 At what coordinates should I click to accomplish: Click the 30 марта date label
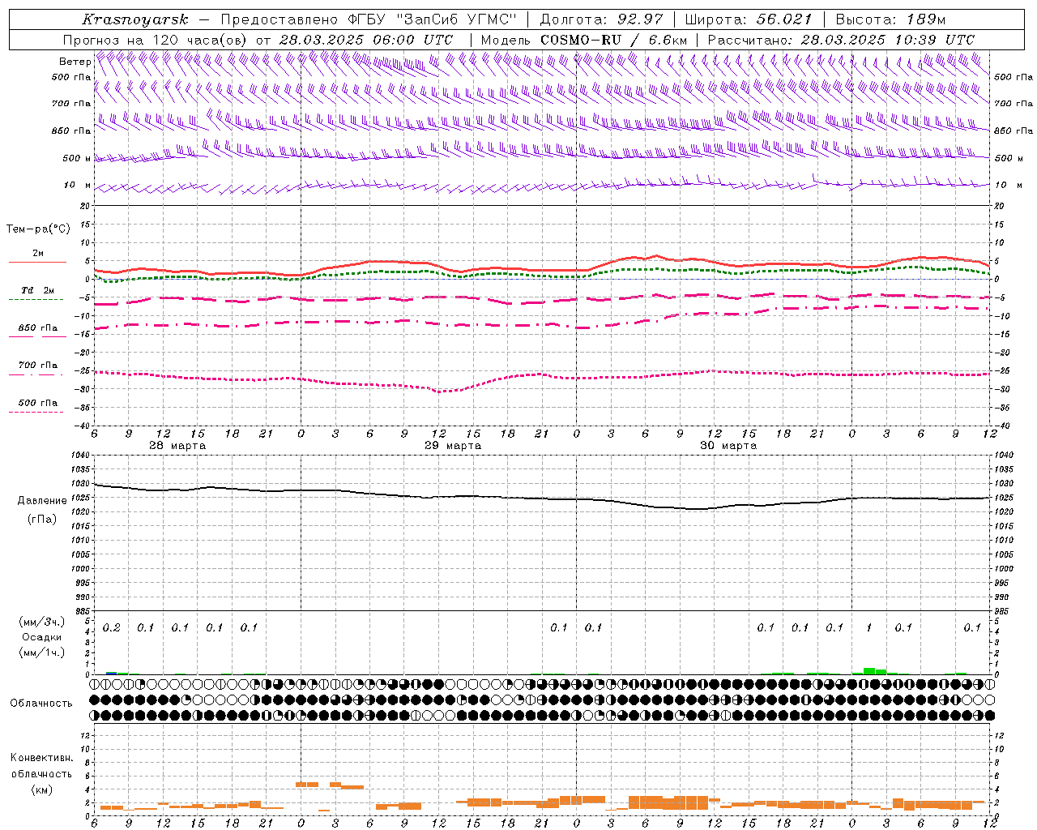pyautogui.click(x=728, y=446)
